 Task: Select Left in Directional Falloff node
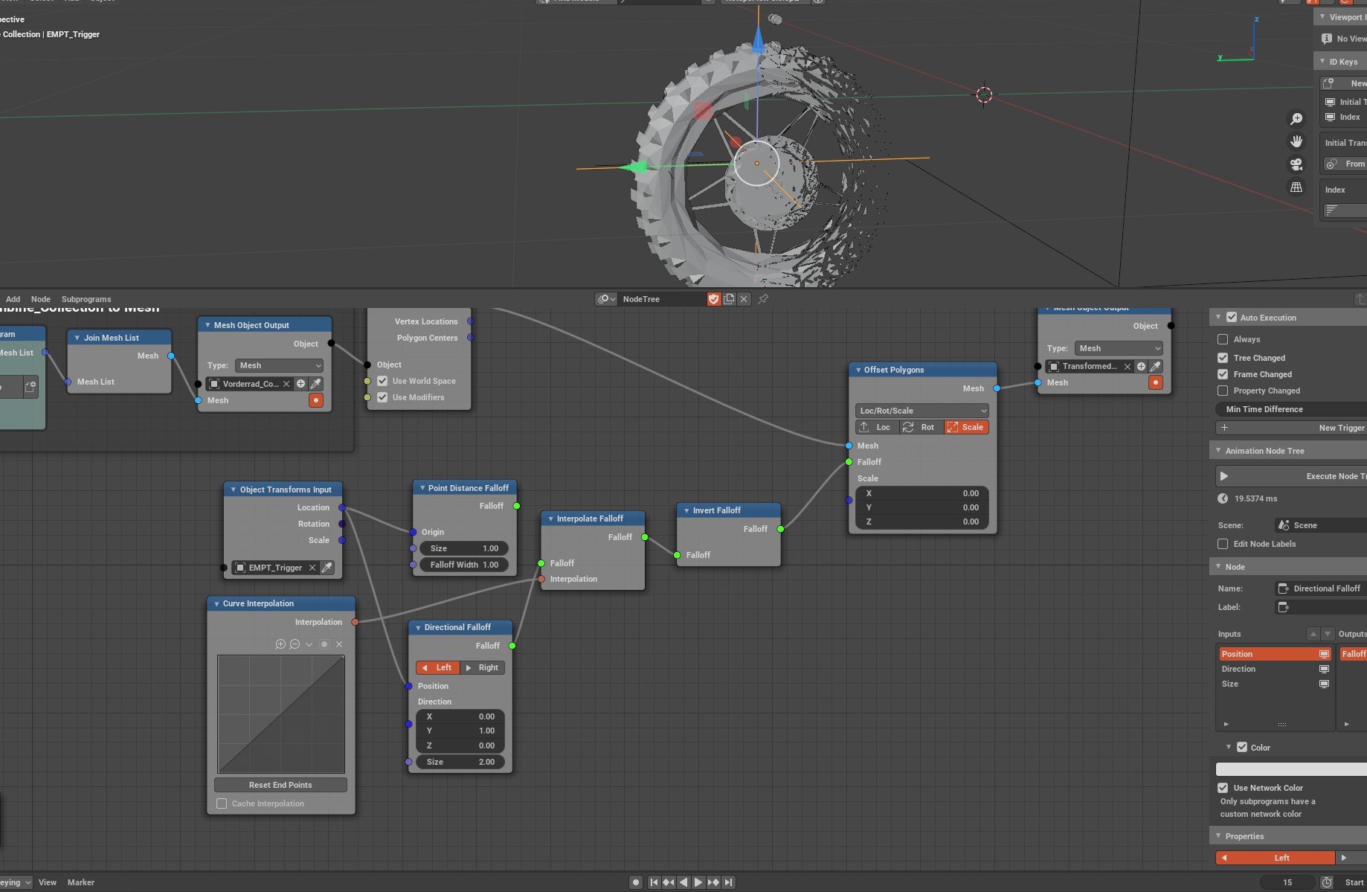point(438,667)
